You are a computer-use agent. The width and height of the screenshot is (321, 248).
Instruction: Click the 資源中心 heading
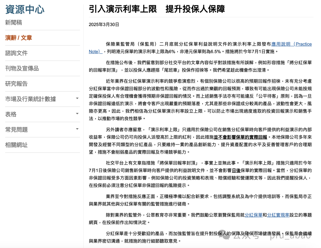[x=25, y=10]
